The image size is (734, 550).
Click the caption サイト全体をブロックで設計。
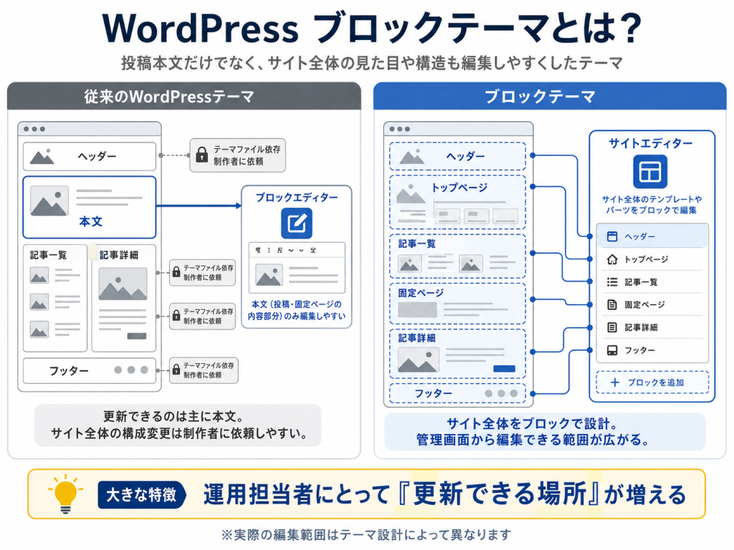(531, 424)
